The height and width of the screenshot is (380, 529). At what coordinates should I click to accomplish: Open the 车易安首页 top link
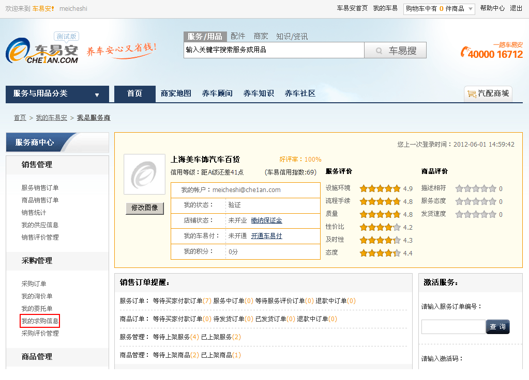(352, 8)
